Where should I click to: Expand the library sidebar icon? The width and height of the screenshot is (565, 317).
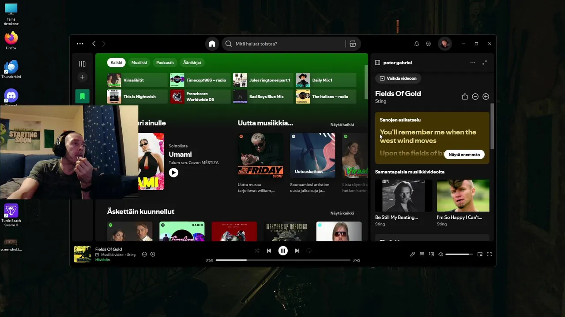coord(82,64)
